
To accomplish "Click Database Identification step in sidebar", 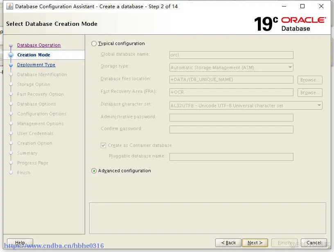I will point(42,74).
